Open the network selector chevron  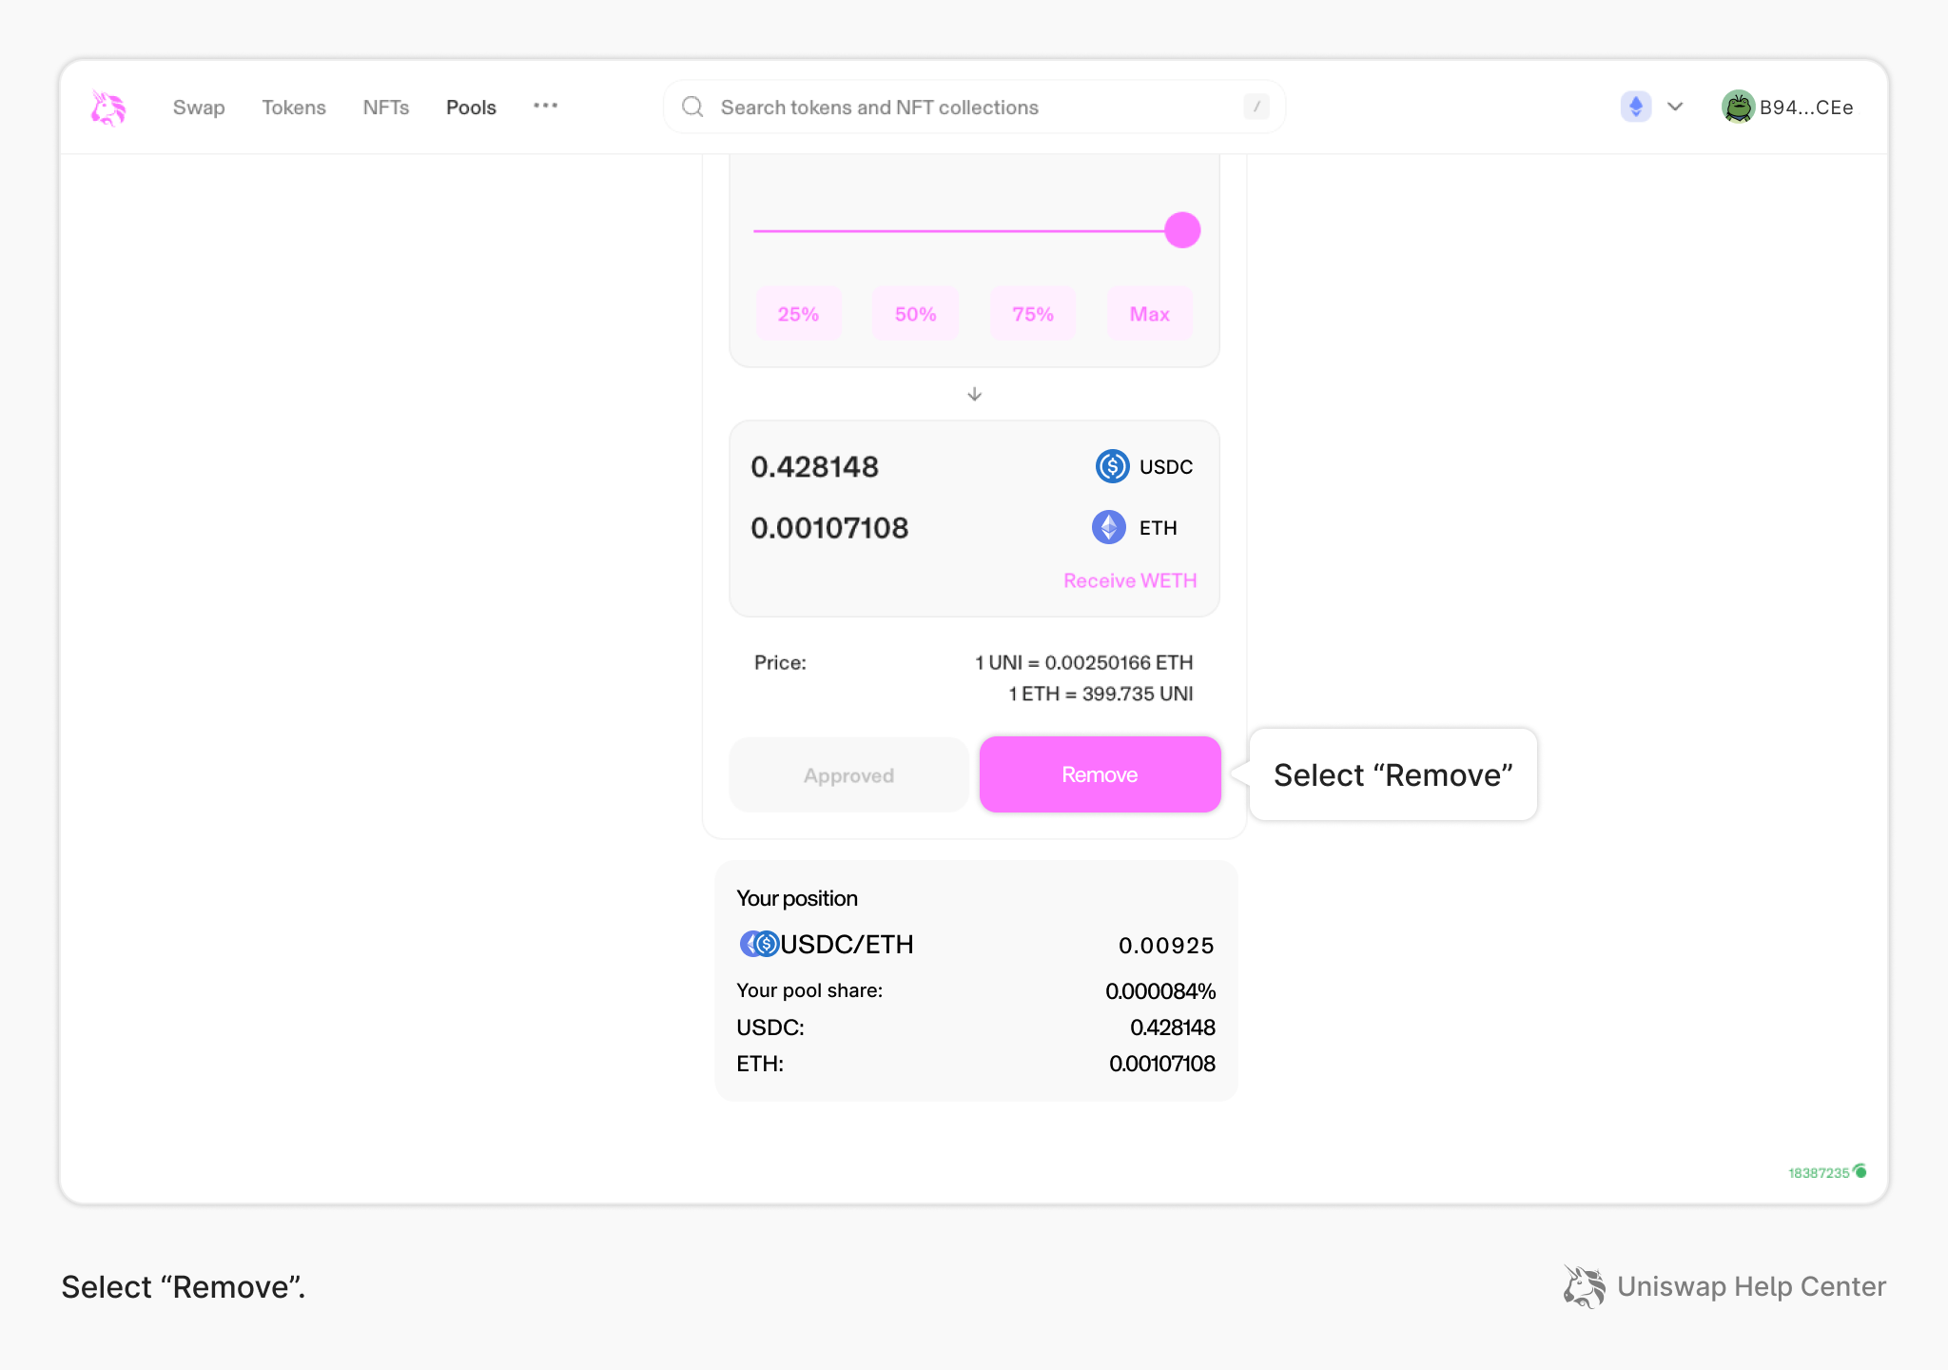(x=1674, y=107)
